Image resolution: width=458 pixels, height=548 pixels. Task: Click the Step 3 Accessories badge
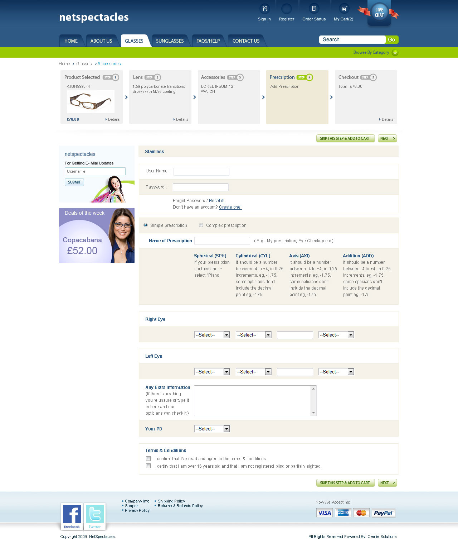[235, 77]
